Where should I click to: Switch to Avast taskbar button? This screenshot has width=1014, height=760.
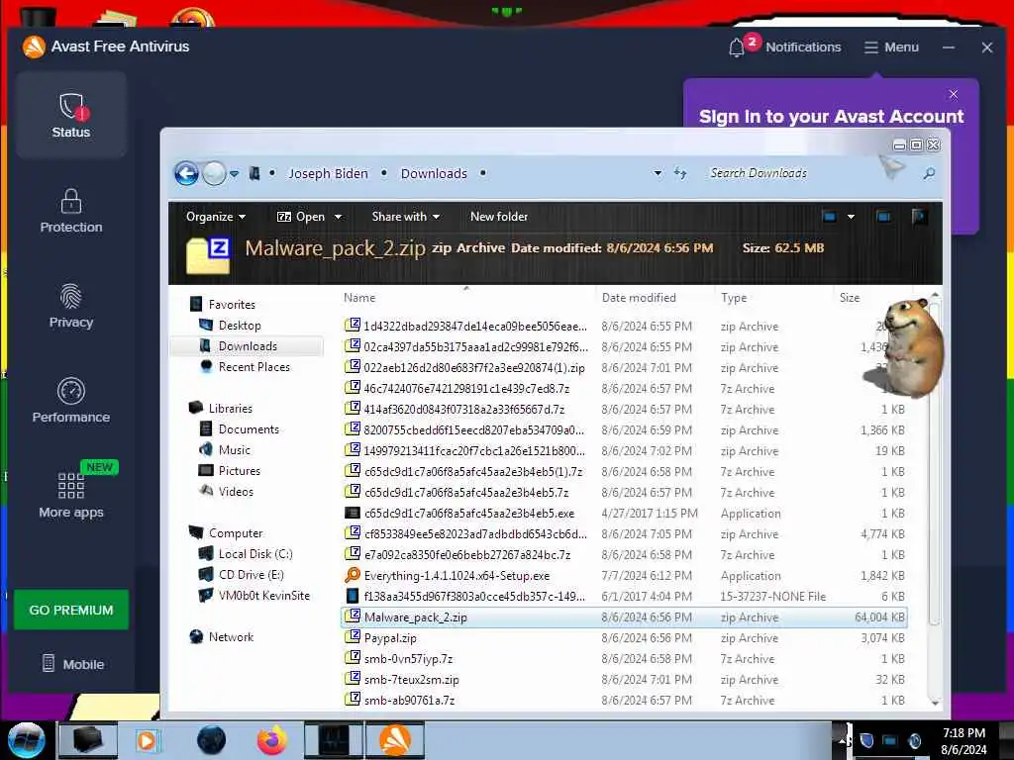395,740
